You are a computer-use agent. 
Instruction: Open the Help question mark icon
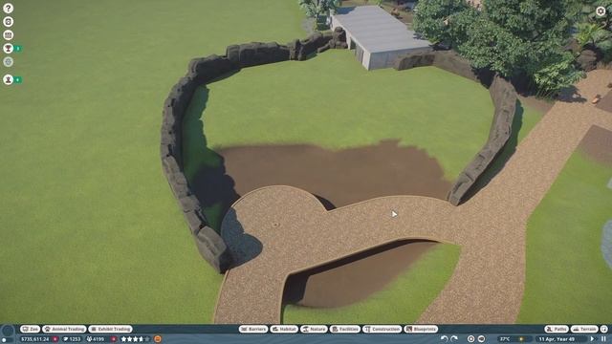point(8,9)
